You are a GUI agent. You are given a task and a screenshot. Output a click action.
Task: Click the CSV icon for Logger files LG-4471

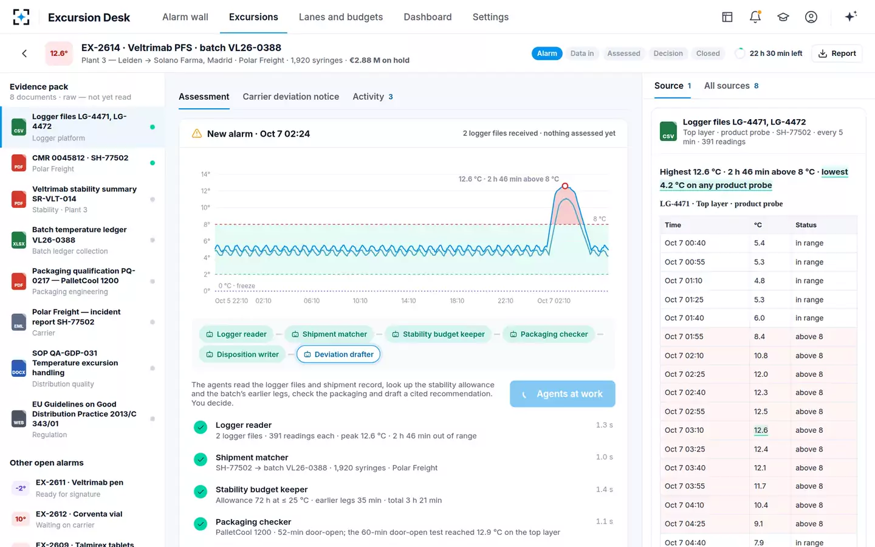19,127
